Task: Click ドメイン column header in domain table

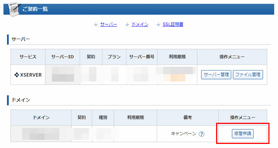Action: (x=41, y=118)
